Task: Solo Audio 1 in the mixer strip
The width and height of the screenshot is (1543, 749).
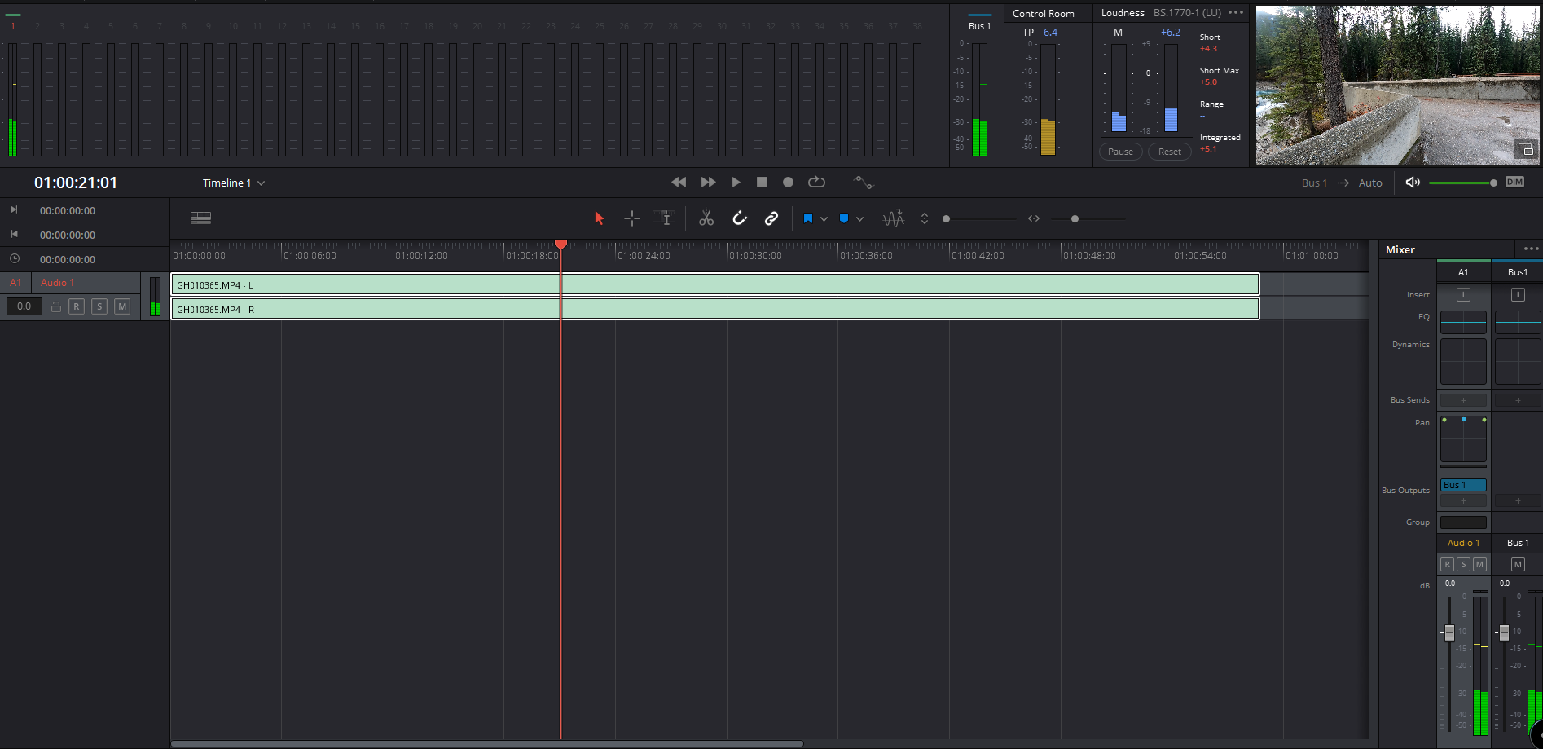Action: click(x=1464, y=564)
